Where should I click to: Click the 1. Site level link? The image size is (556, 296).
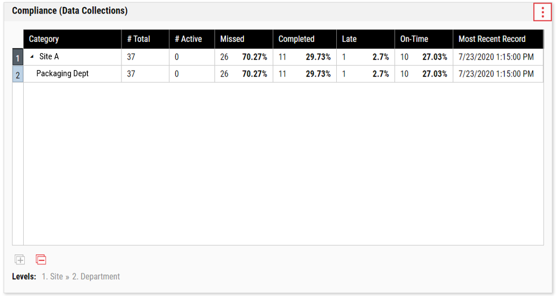pos(52,276)
